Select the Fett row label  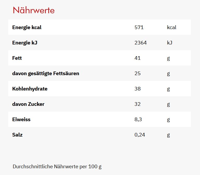(17, 58)
